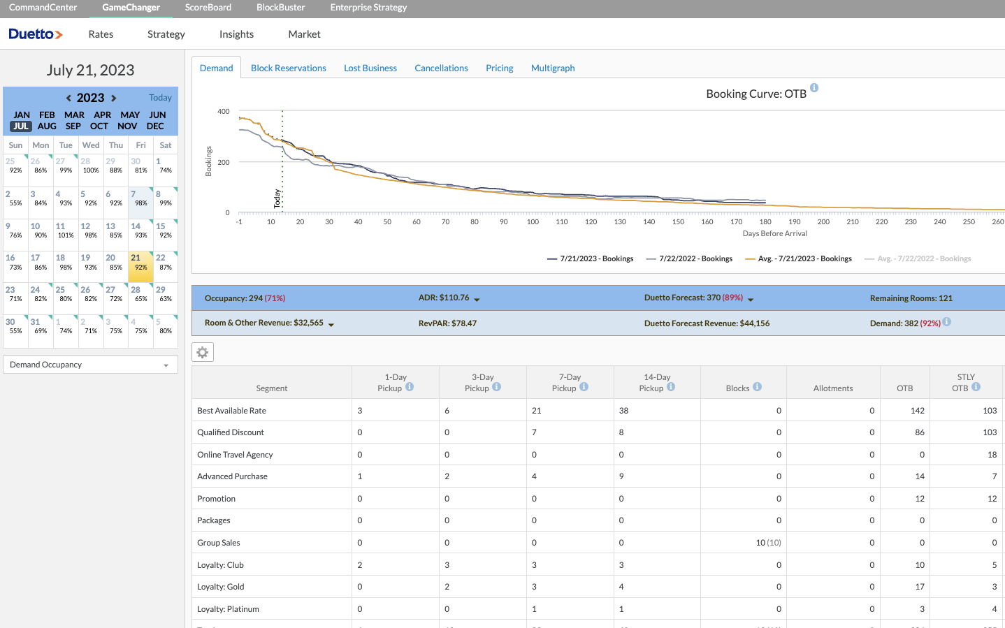Switch to the Lost Business tab

(370, 68)
